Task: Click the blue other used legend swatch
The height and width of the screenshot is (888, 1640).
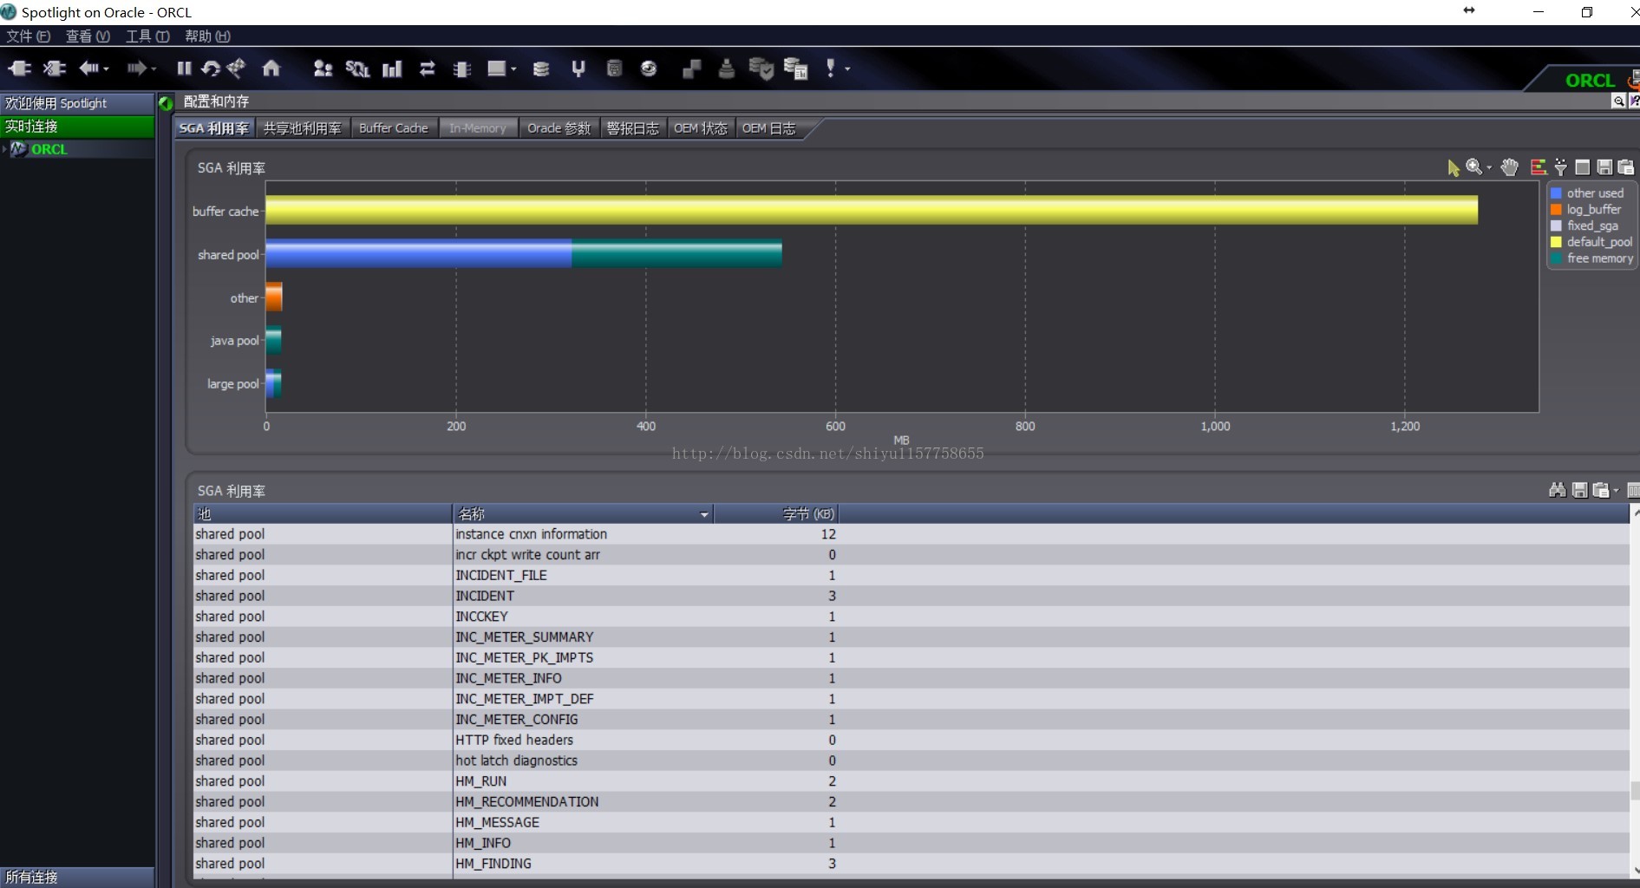Action: (x=1556, y=193)
